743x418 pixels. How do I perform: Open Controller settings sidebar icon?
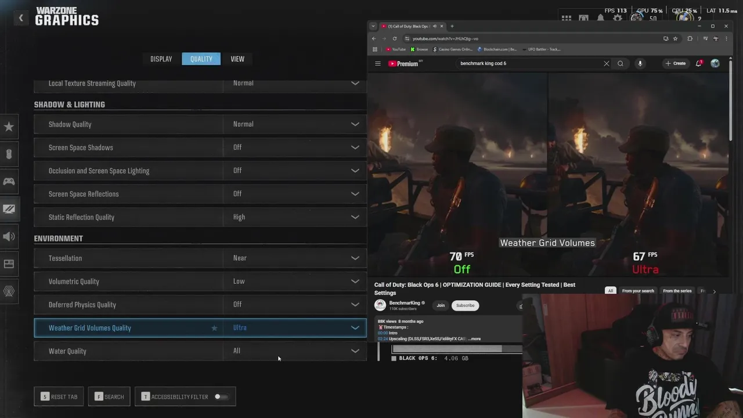tap(9, 181)
